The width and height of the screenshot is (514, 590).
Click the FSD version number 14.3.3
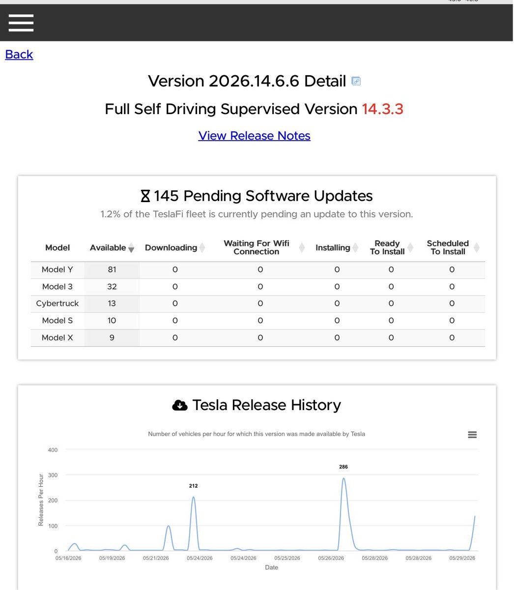click(383, 109)
